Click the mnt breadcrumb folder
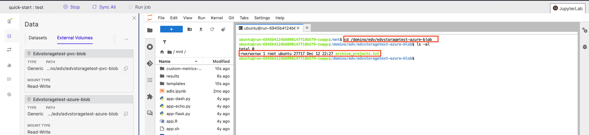This screenshot has width=589, height=135. 179,52
